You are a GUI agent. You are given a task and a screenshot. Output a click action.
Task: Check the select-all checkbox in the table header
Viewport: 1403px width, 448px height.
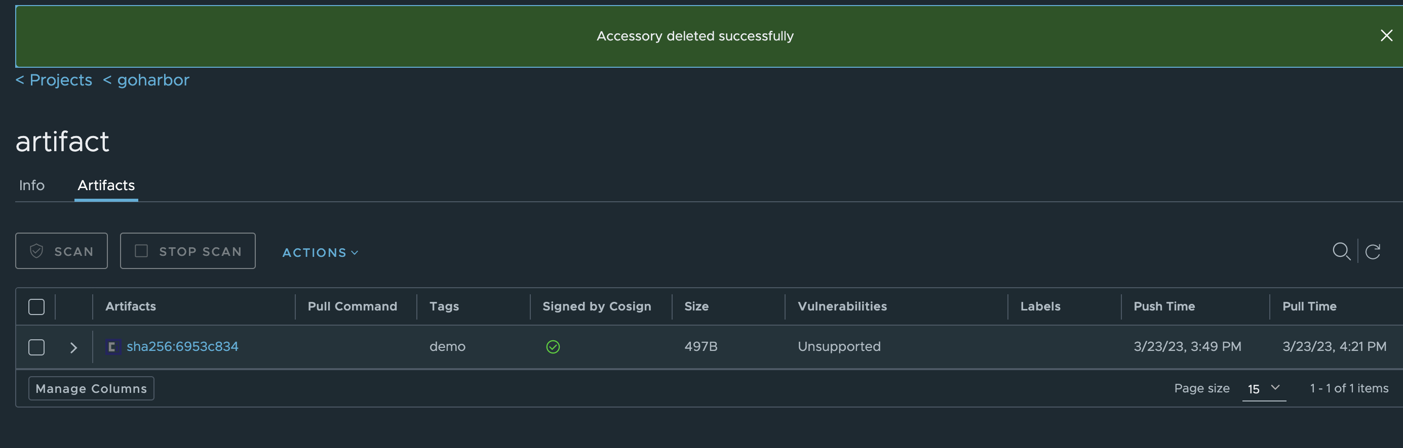tap(36, 306)
